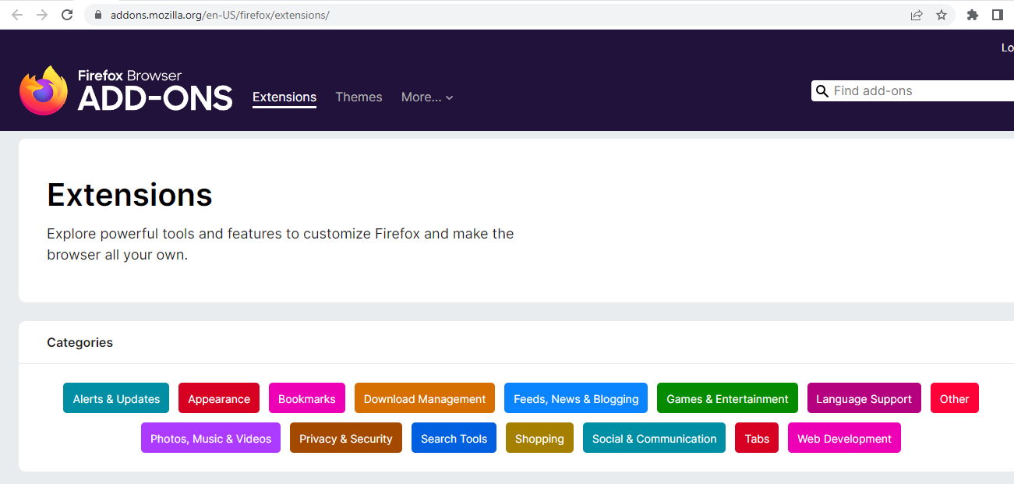Go back with the browser back arrow
Screen dimensions: 1014x484
(17, 15)
